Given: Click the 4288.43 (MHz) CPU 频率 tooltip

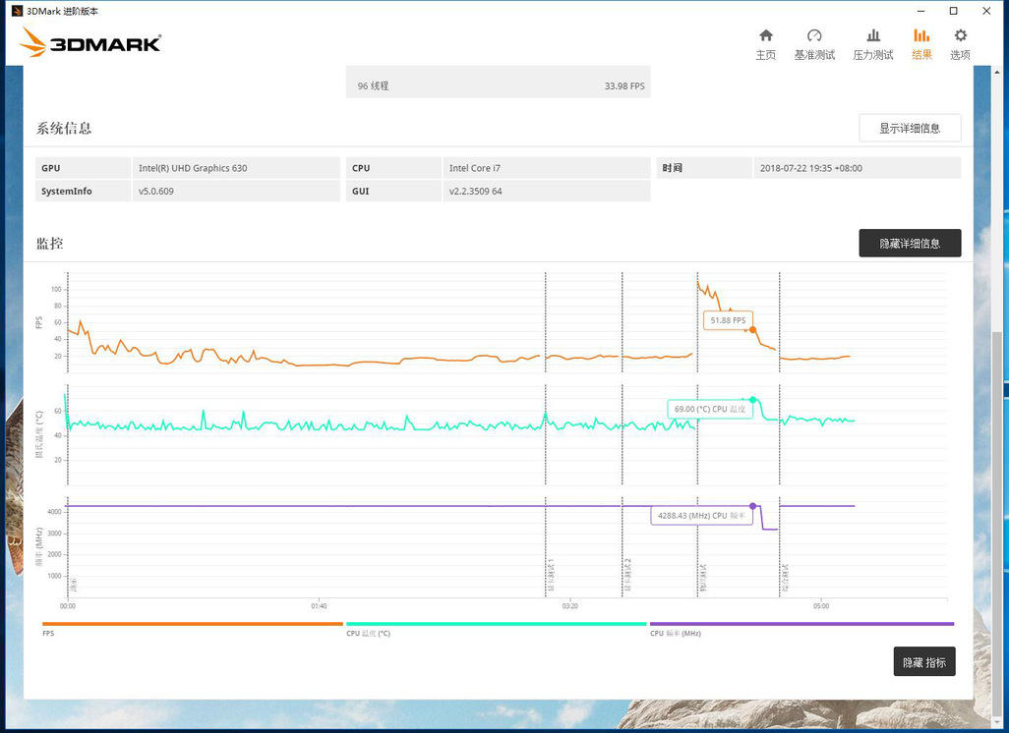Looking at the screenshot, I should (x=701, y=516).
